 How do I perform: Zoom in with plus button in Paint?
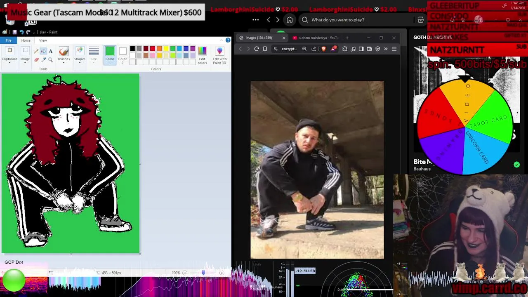(222, 273)
